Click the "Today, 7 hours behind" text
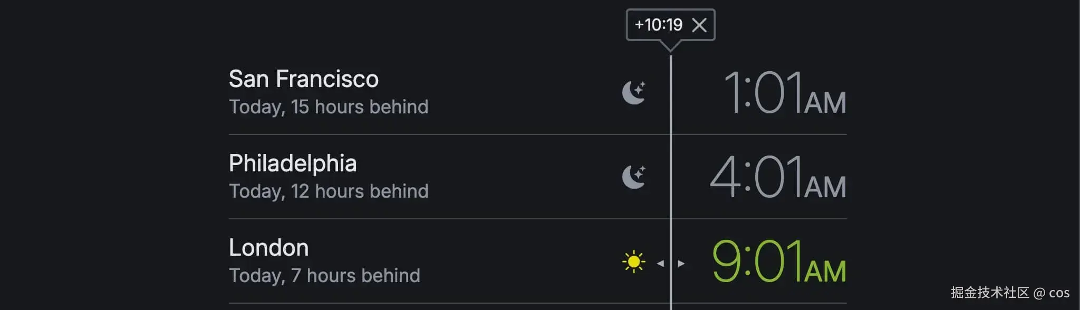This screenshot has height=310, width=1080. coord(324,276)
